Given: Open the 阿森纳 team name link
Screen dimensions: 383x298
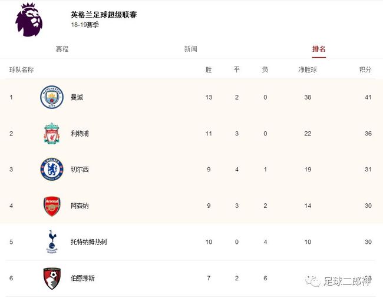Looking at the screenshot, I should [80, 206].
